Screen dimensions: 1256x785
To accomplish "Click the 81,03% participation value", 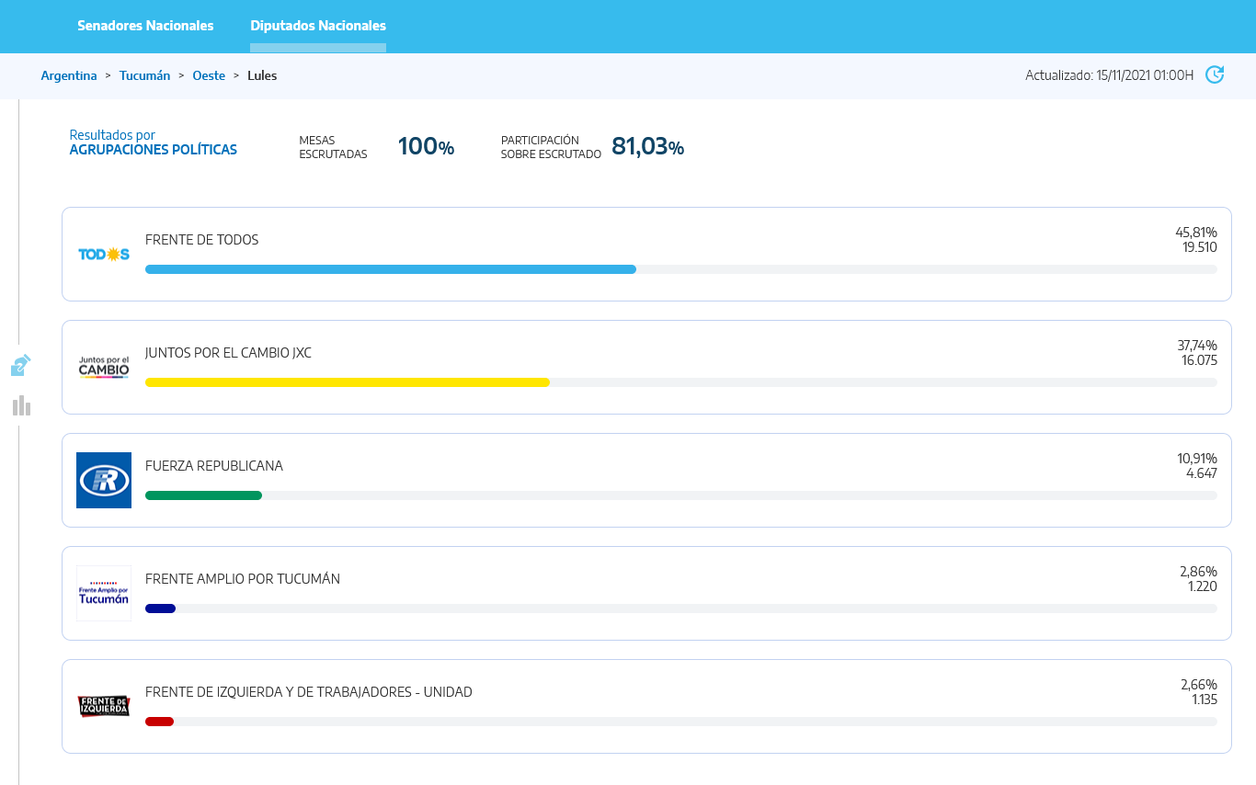I will (648, 146).
